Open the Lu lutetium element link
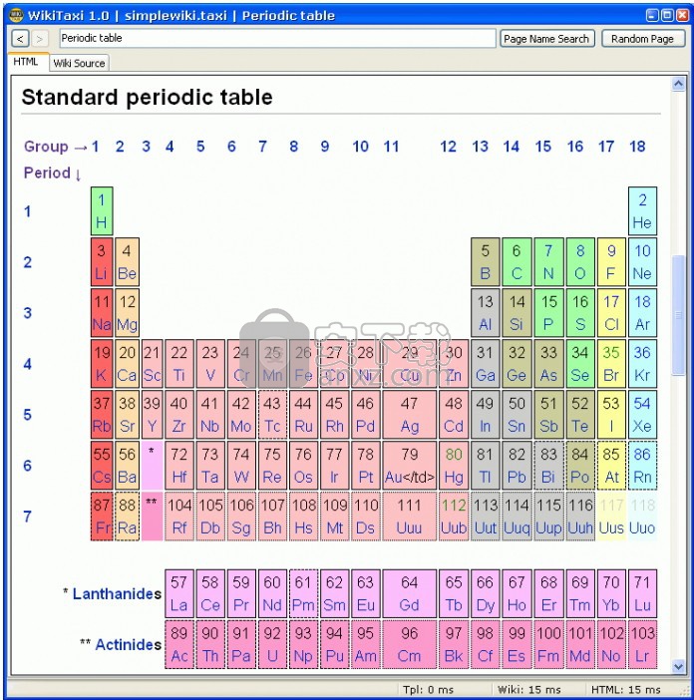694x700 pixels. (642, 605)
